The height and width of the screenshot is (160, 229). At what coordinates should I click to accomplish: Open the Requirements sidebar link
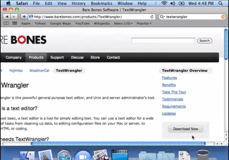tap(174, 106)
